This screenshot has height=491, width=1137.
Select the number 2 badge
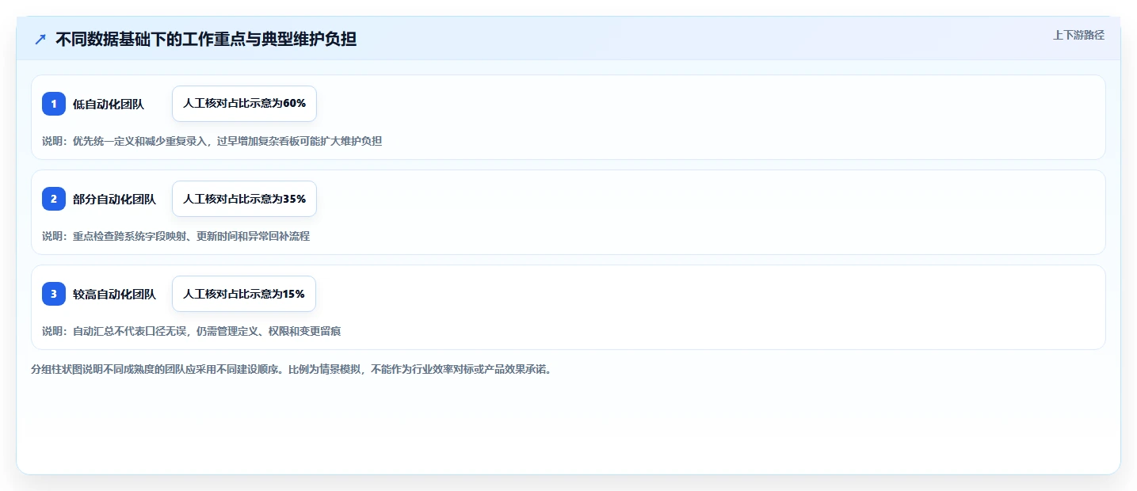pos(54,199)
